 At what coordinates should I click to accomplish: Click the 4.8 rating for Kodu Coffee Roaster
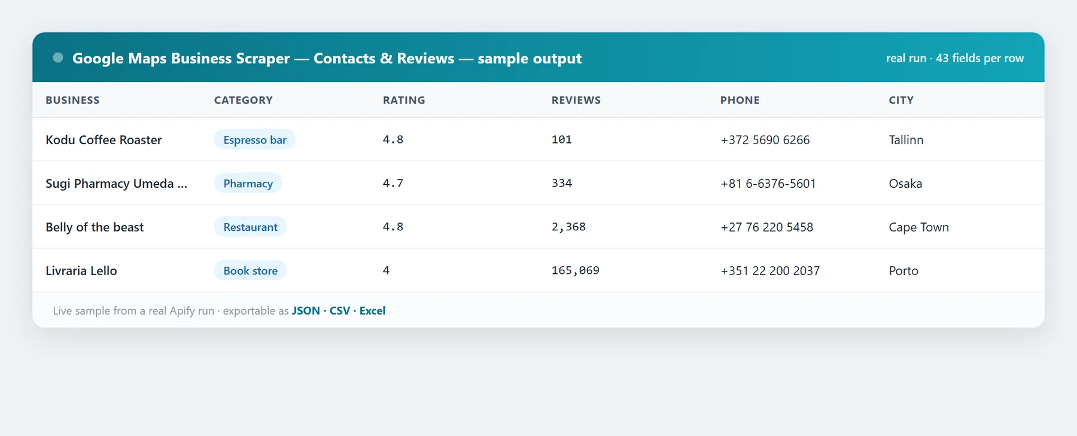[x=393, y=139]
